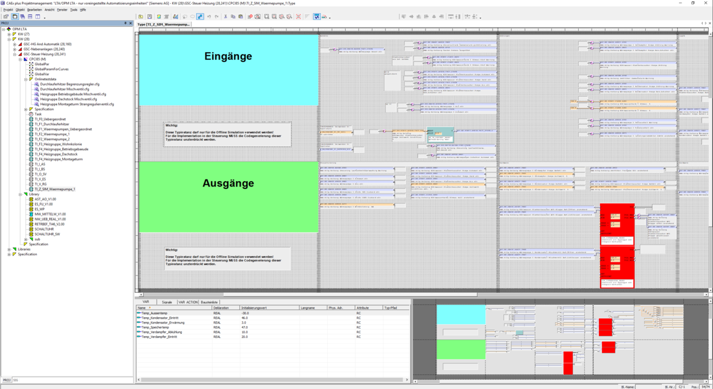This screenshot has height=389, width=713.
Task: Click the Undo arrow in the toolbar
Action: pyautogui.click(x=209, y=17)
